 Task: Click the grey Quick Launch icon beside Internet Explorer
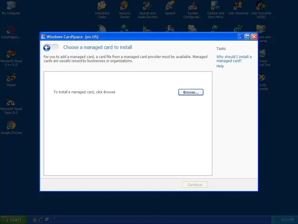(x=47, y=220)
